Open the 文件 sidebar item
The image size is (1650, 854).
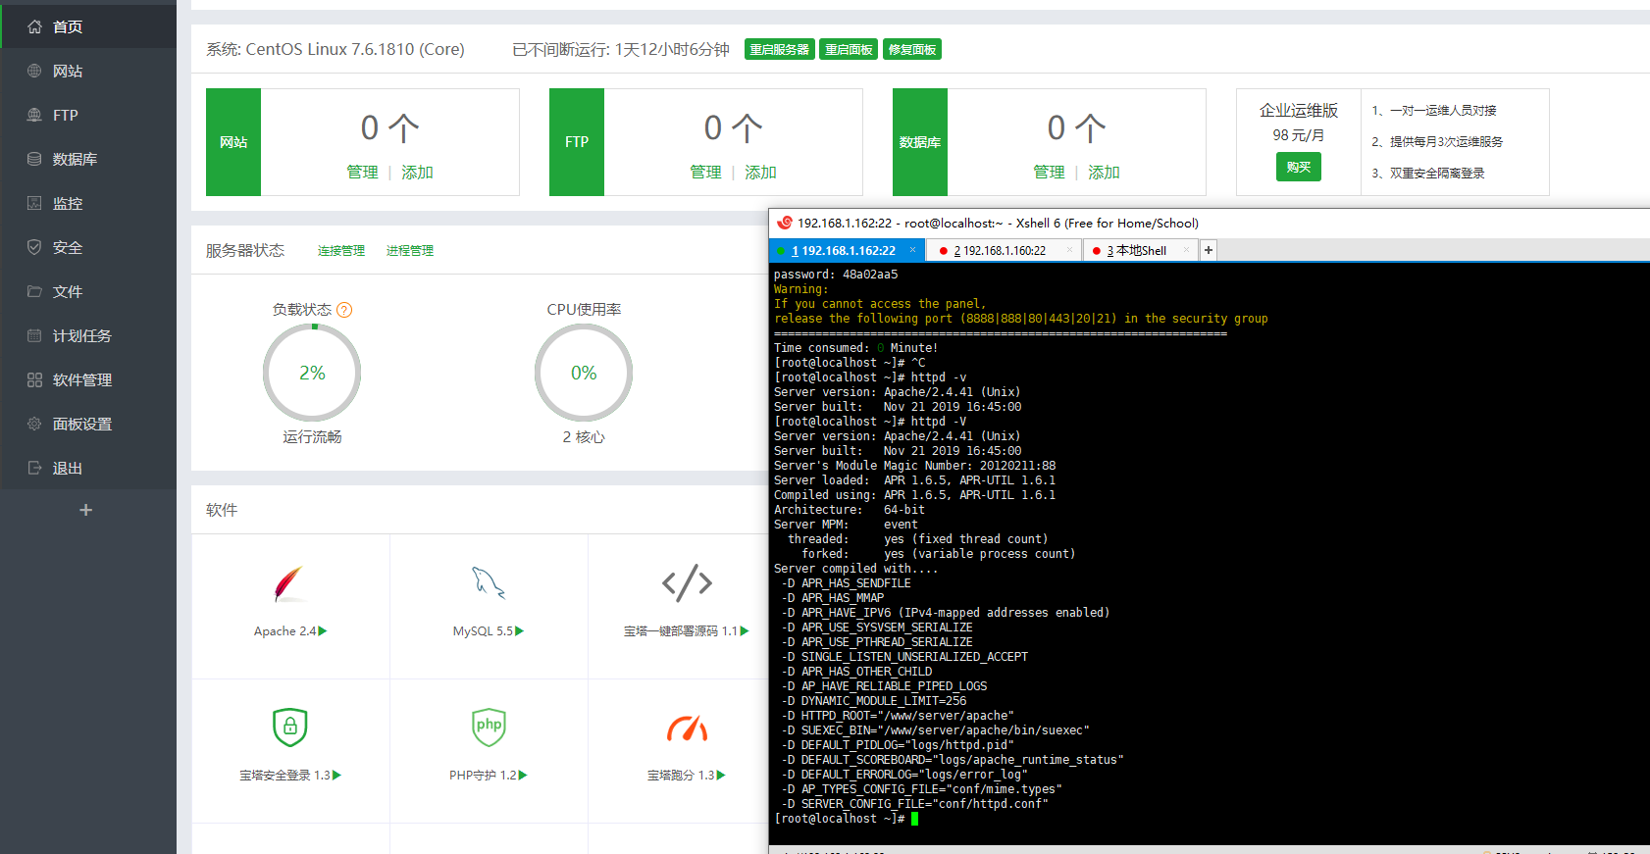click(88, 291)
